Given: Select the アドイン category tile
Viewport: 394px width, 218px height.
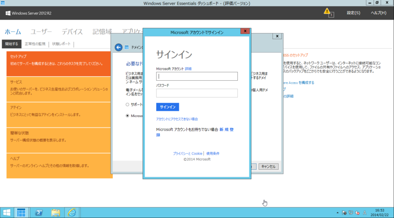Looking at the screenshot, I should click(x=59, y=115).
